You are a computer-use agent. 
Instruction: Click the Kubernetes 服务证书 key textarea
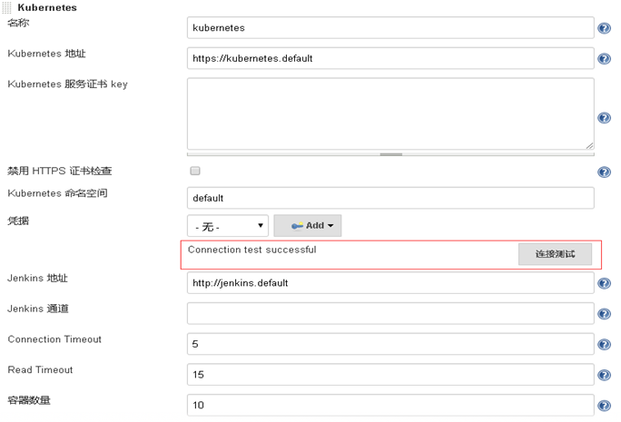390,113
